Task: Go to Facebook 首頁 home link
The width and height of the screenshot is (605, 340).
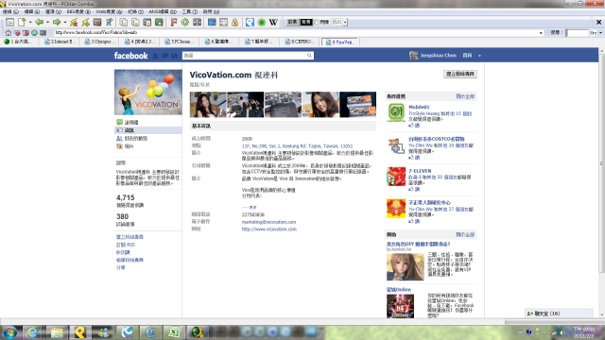Action: [x=467, y=56]
